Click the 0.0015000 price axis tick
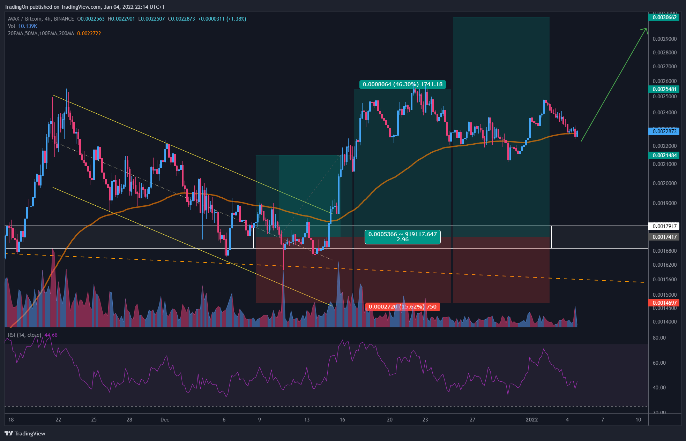The width and height of the screenshot is (686, 441). click(x=665, y=295)
